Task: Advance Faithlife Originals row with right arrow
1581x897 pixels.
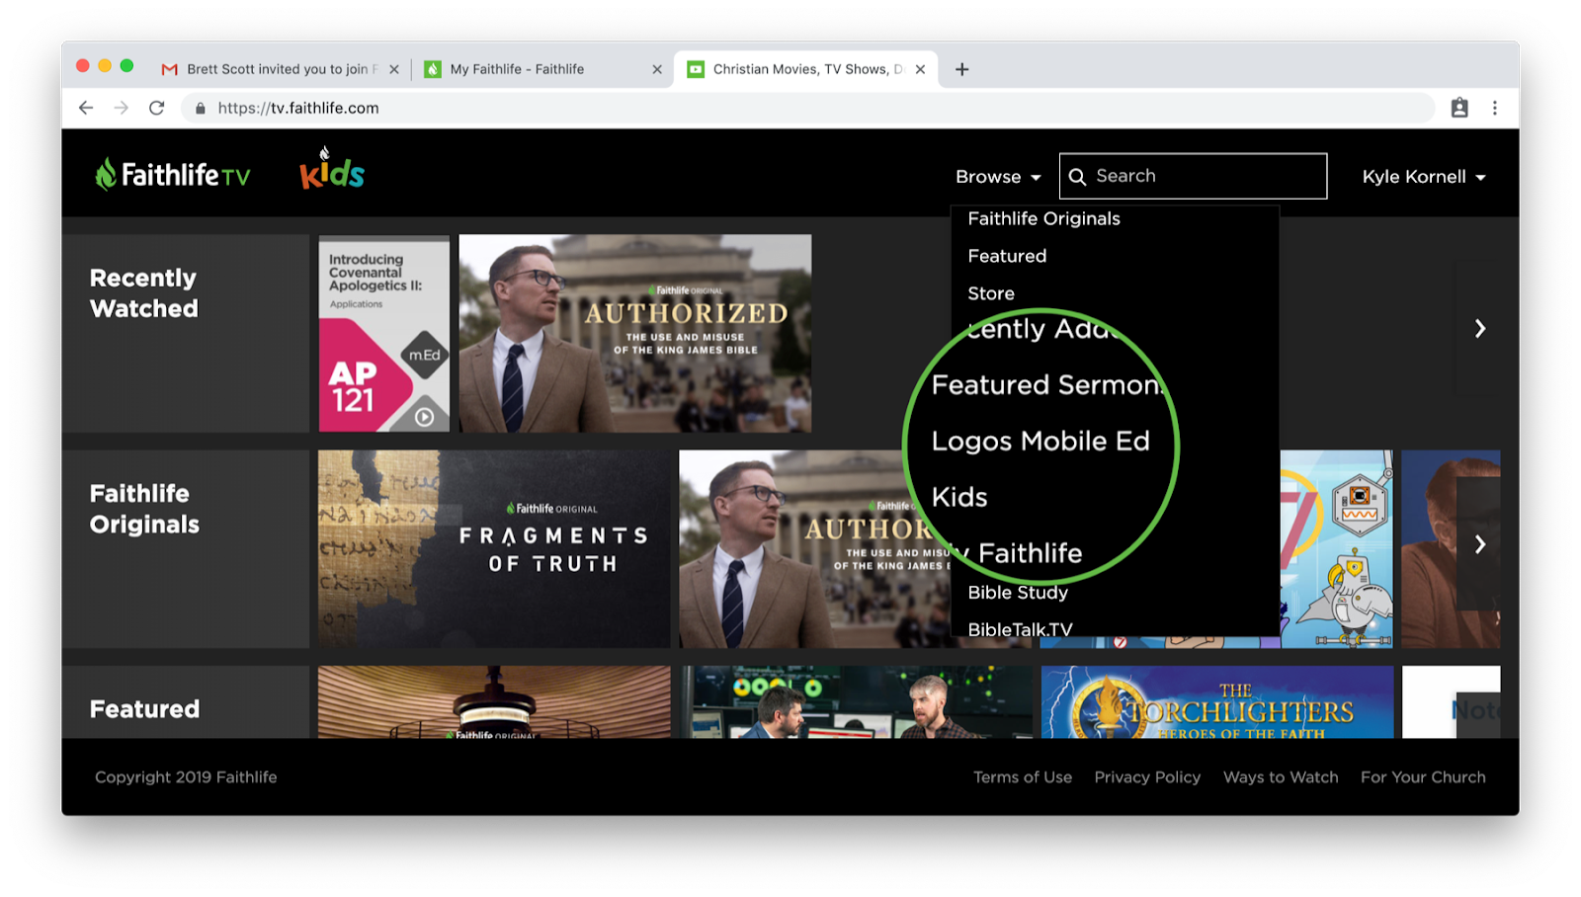Action: [x=1479, y=544]
